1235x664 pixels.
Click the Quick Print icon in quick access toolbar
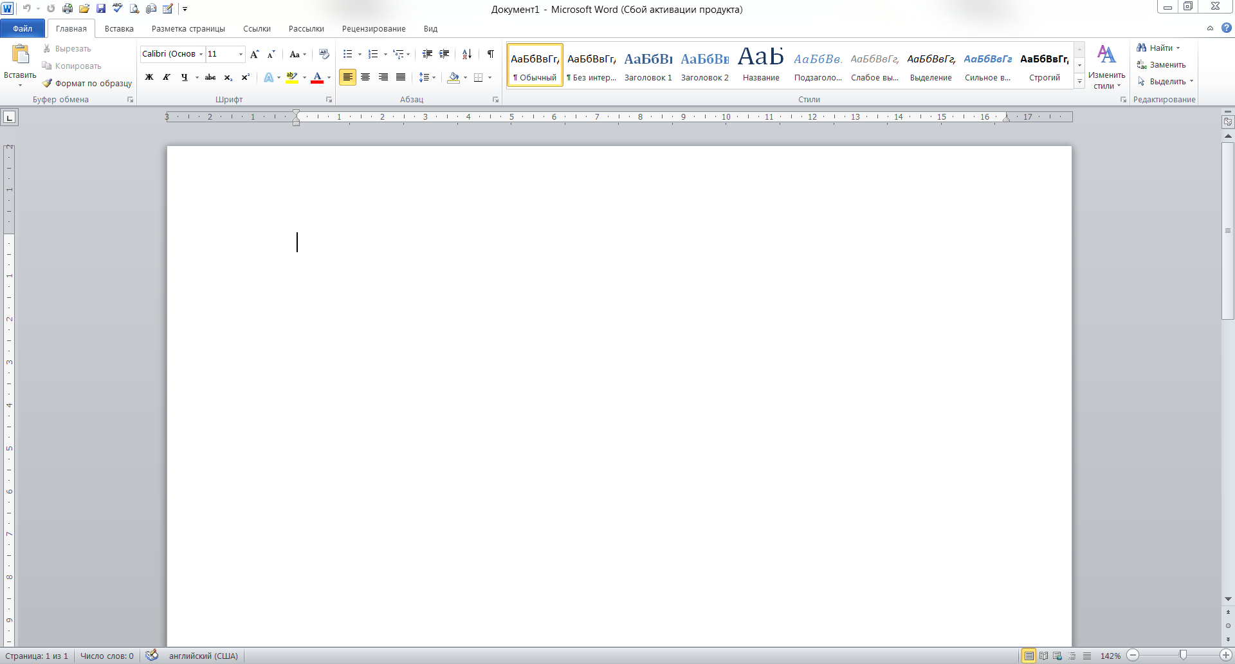68,9
